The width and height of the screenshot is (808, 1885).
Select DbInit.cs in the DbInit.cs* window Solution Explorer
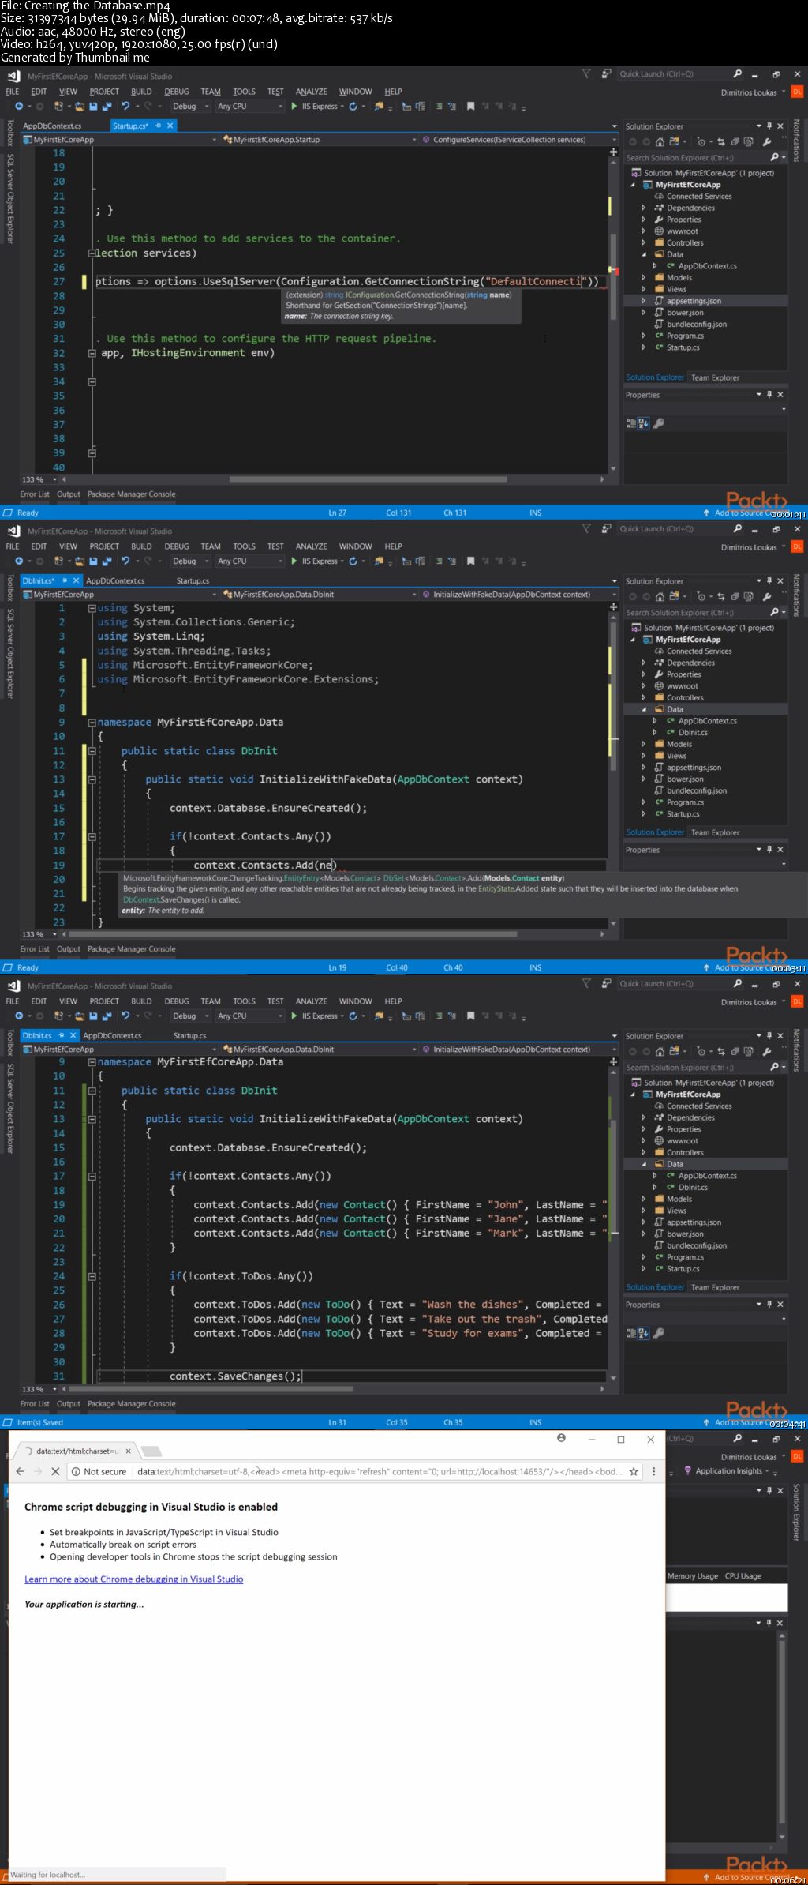[693, 733]
